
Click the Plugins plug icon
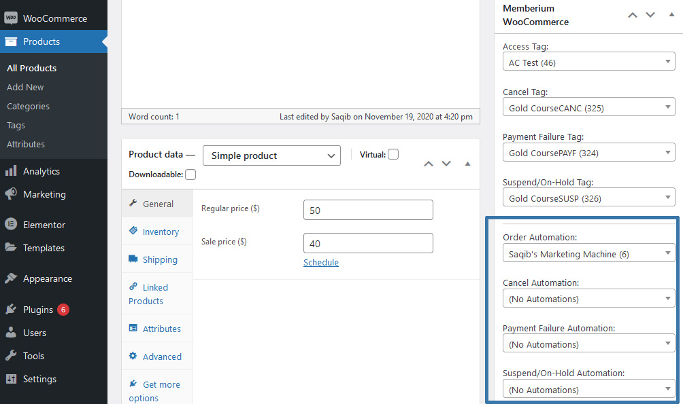pyautogui.click(x=11, y=309)
